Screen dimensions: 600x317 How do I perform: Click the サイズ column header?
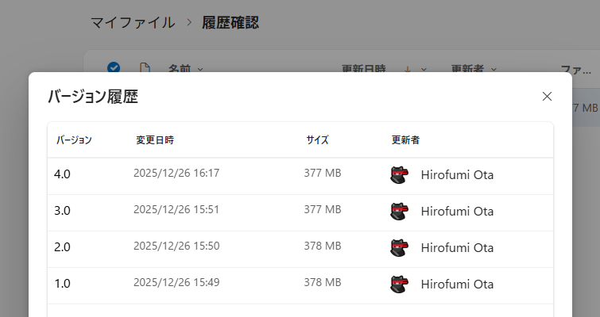[317, 140]
